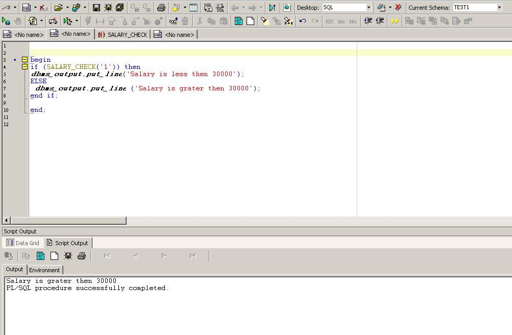
Task: Click the decrease indent icon
Action: coord(380,21)
